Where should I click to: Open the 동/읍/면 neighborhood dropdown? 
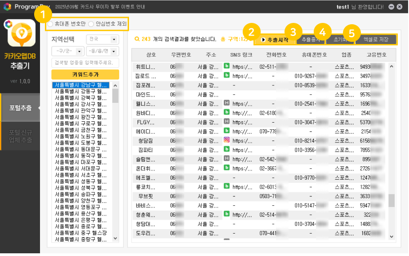click(x=102, y=51)
